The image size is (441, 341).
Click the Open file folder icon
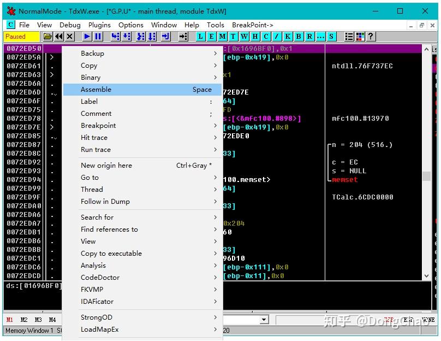[x=48, y=37]
